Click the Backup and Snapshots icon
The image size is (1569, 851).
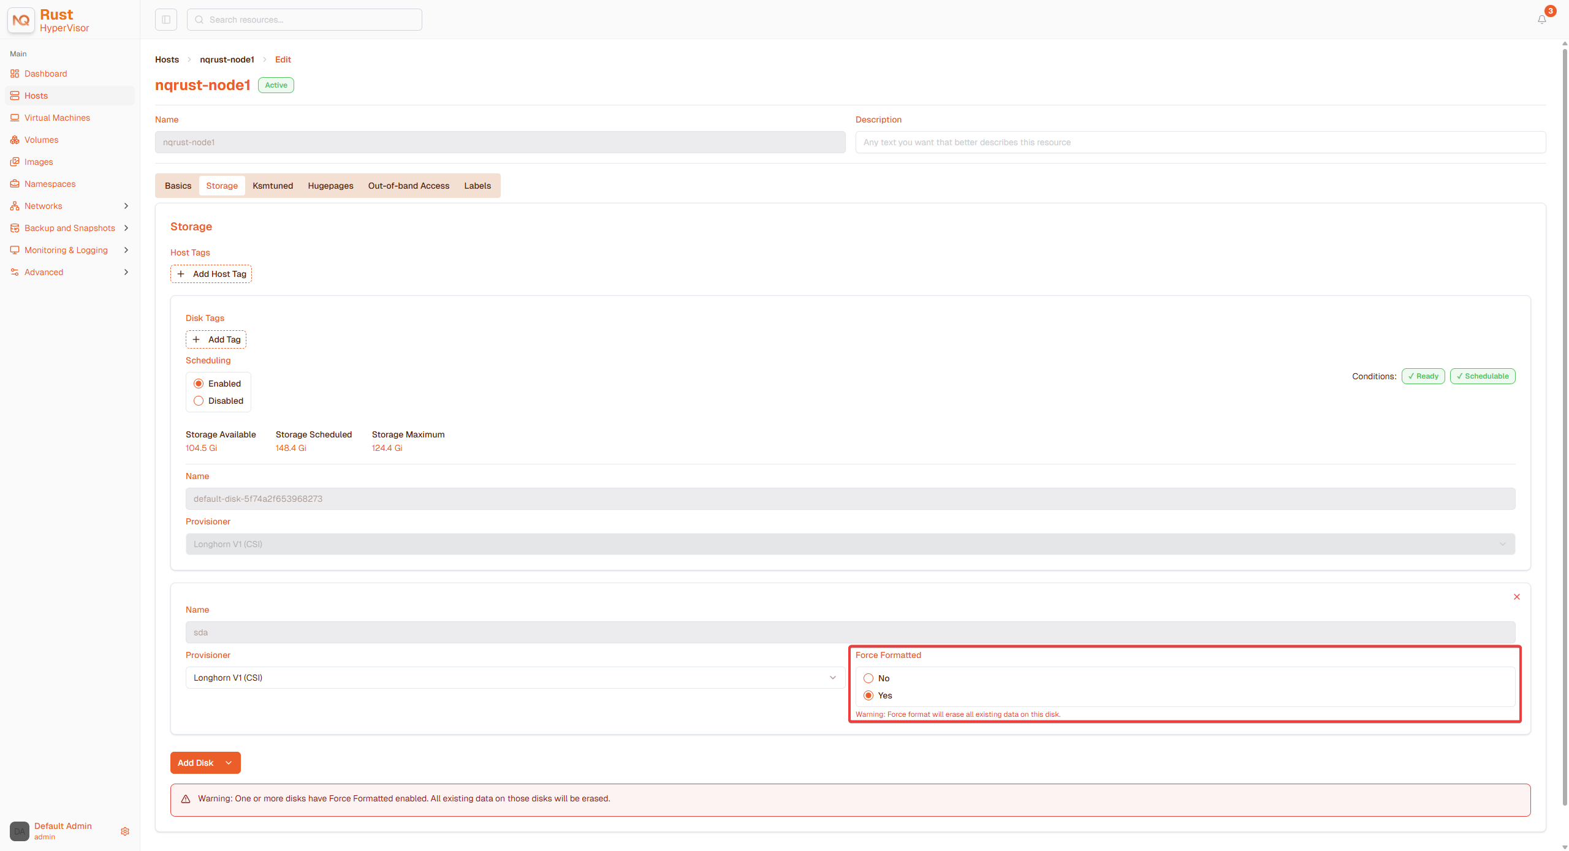pos(15,228)
